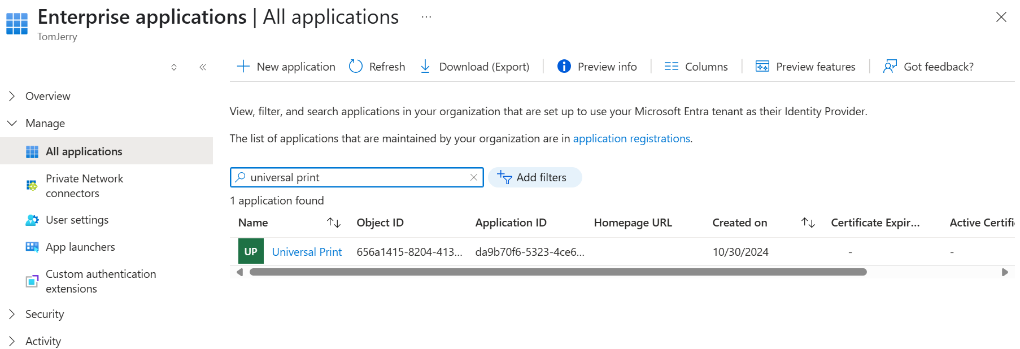Click the search field containing universal print
Image resolution: width=1020 pixels, height=349 pixels.
(357, 177)
